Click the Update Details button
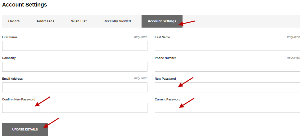 click(x=25, y=129)
